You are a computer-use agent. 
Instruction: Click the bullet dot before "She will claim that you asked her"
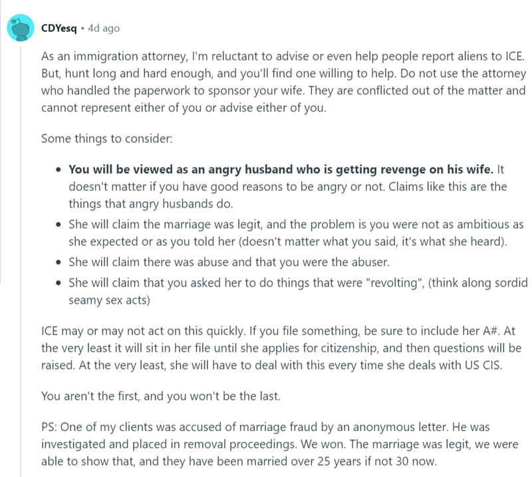[x=59, y=283]
